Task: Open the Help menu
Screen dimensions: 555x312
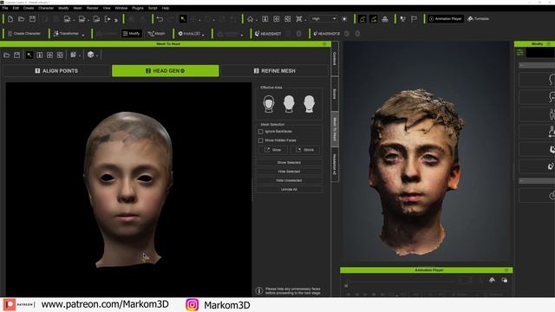Action: coord(166,8)
